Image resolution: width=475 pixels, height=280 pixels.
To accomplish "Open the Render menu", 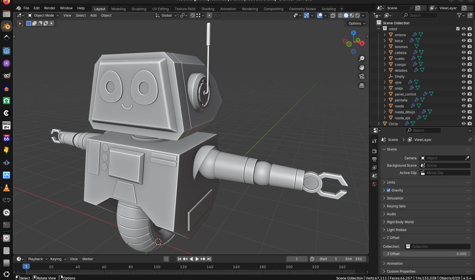I will point(49,8).
